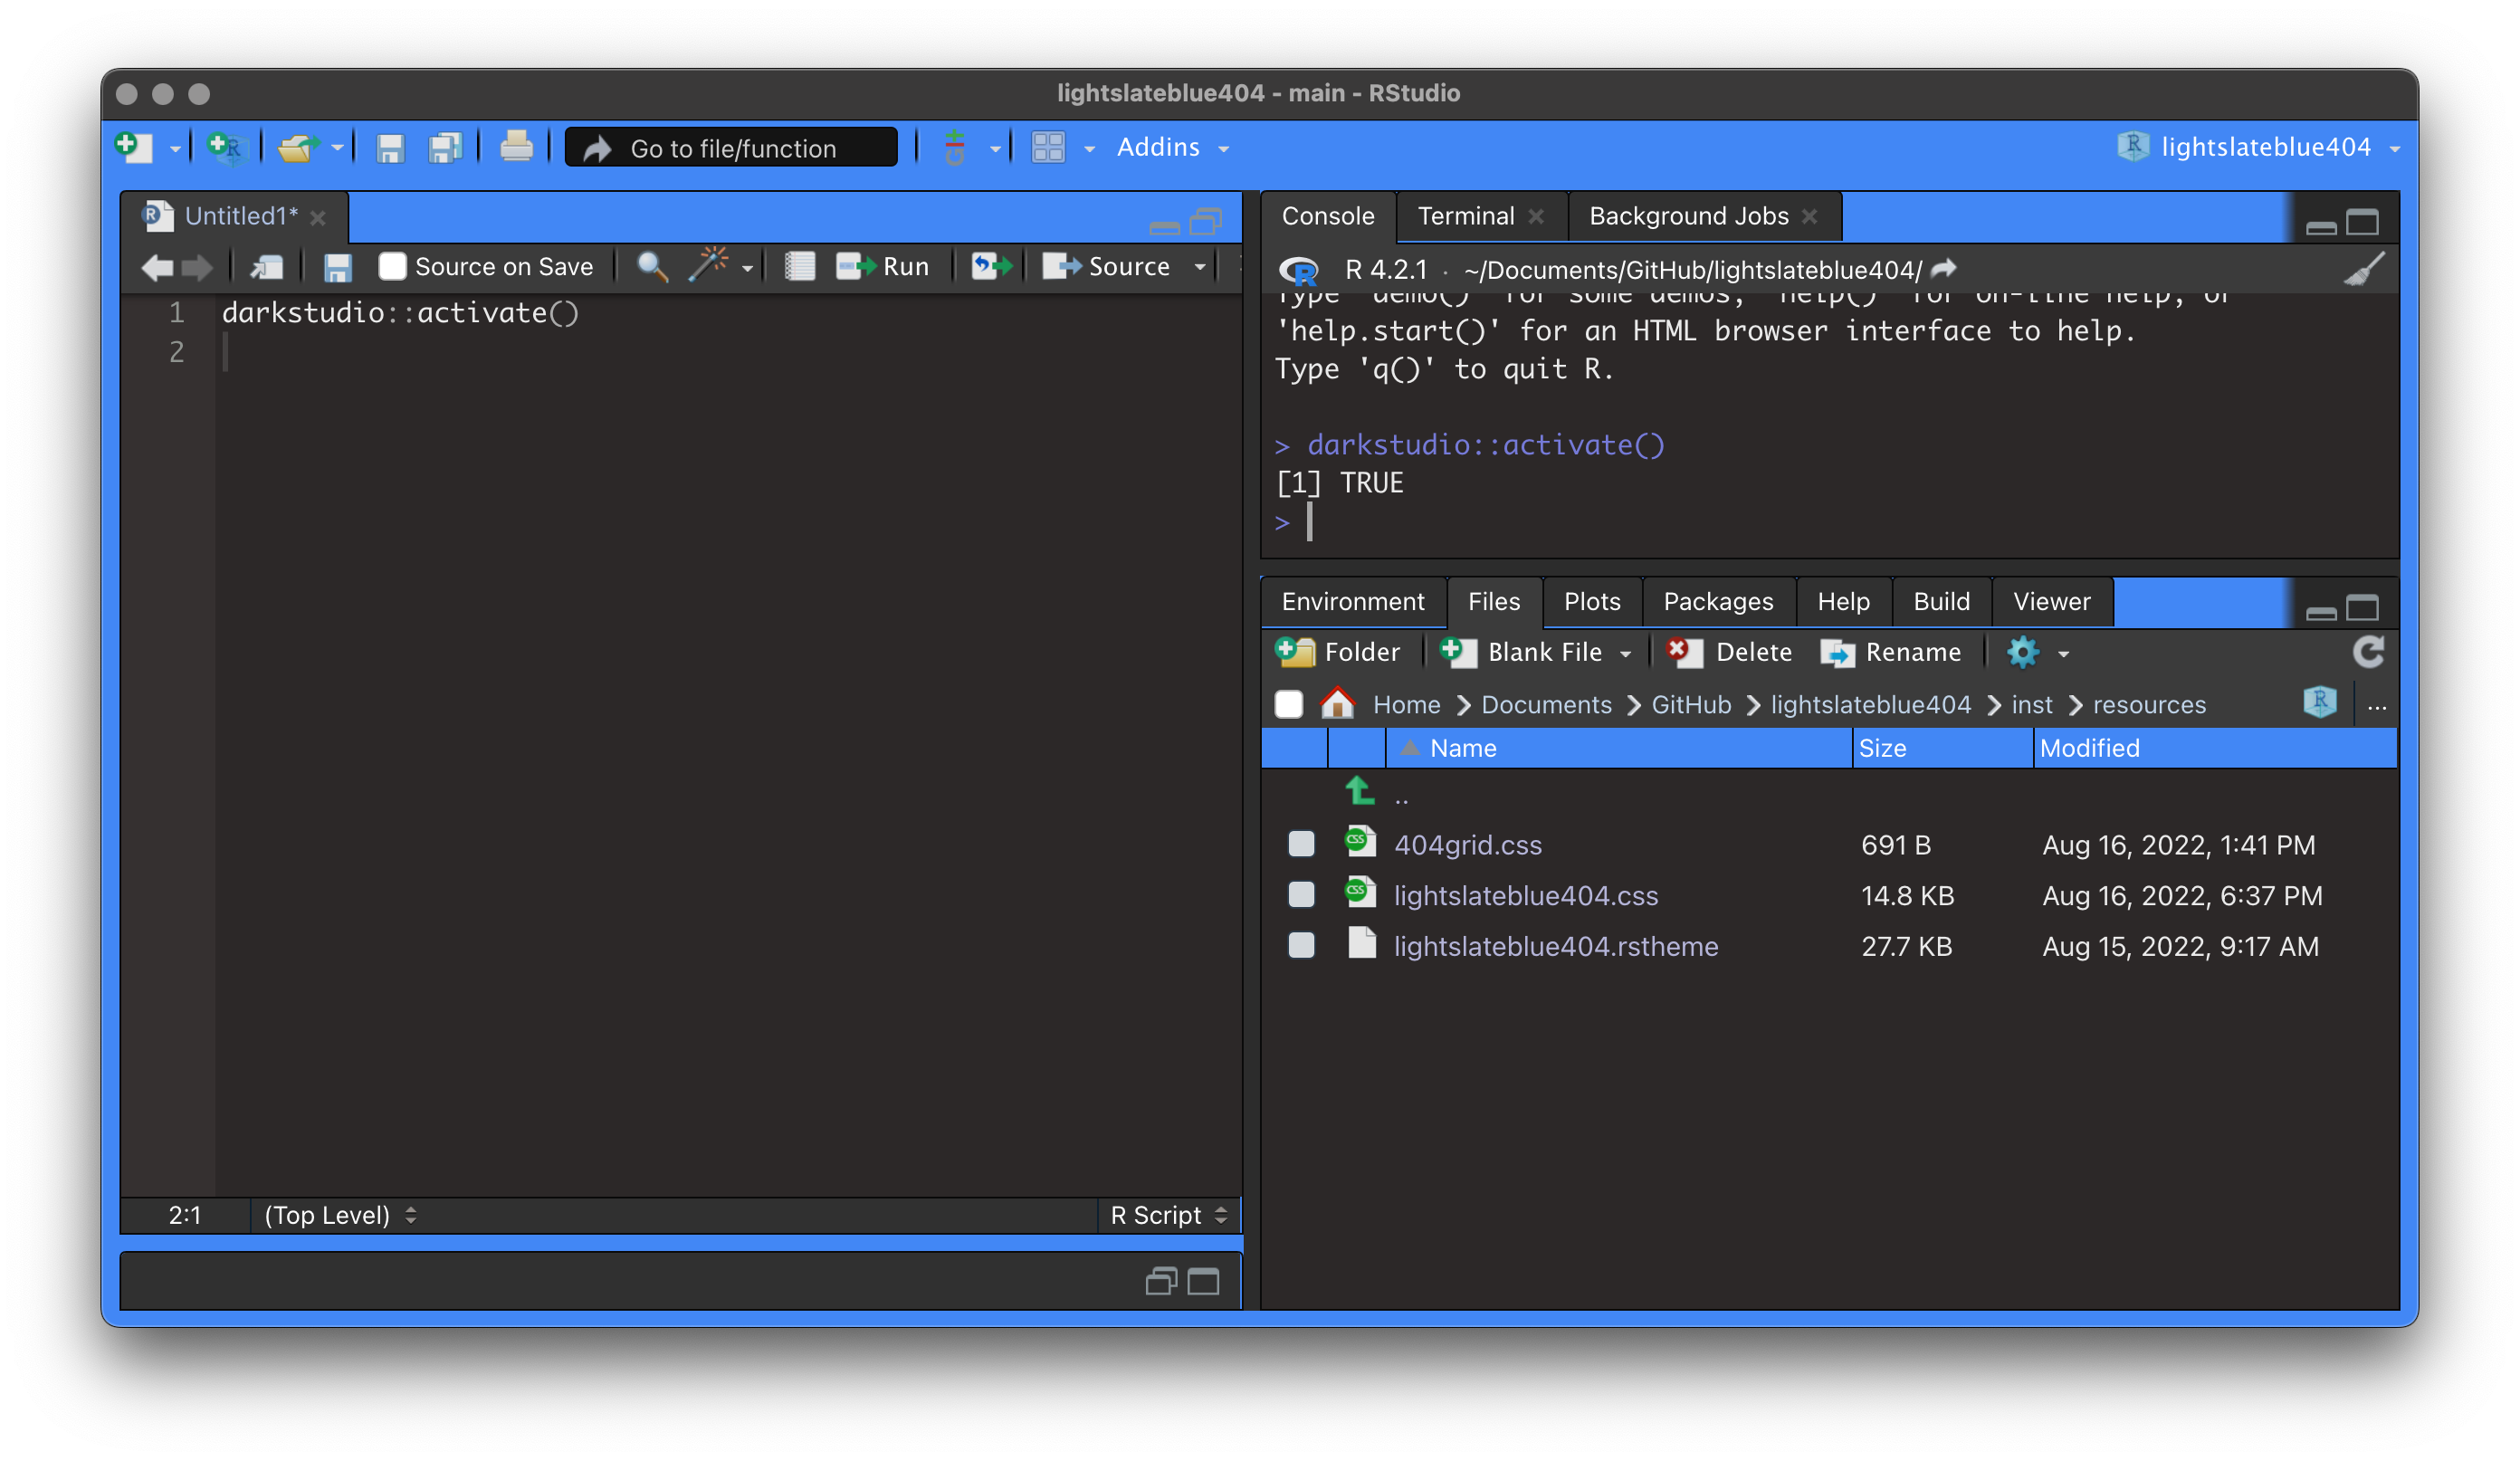
Task: Create a new R project icon
Action: [x=226, y=148]
